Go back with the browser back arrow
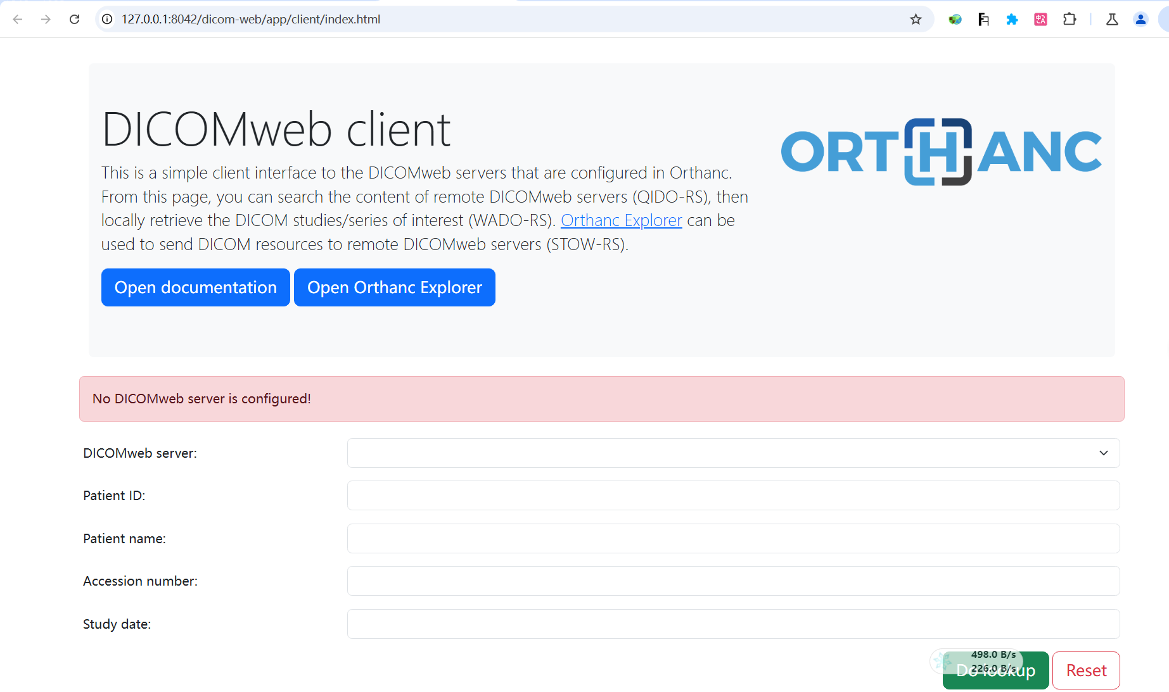1169x692 pixels. coord(18,19)
